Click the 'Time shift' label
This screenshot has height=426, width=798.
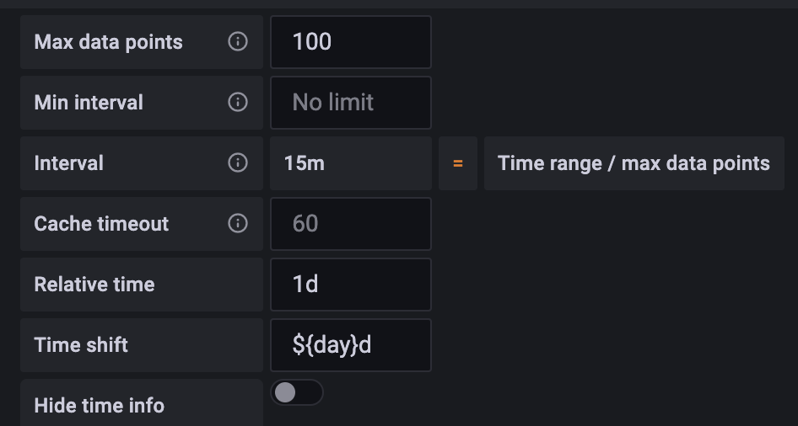pyautogui.click(x=81, y=345)
